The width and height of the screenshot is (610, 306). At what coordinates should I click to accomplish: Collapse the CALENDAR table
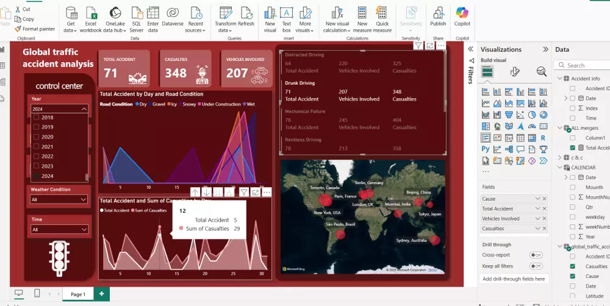coord(560,167)
